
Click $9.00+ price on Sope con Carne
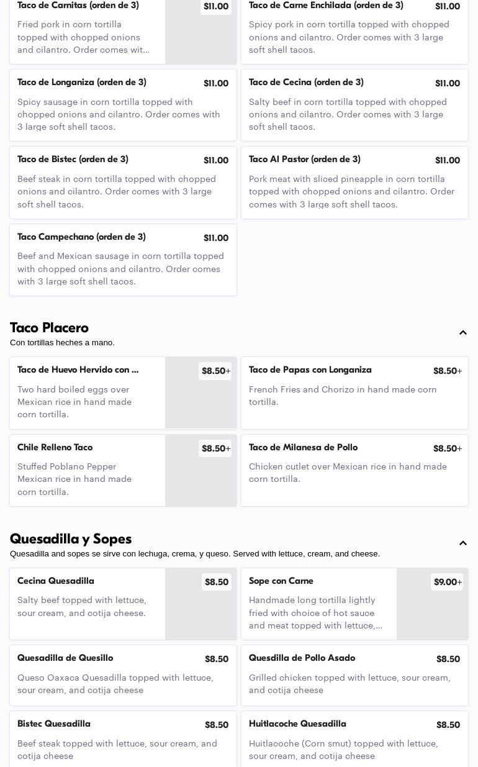(447, 582)
